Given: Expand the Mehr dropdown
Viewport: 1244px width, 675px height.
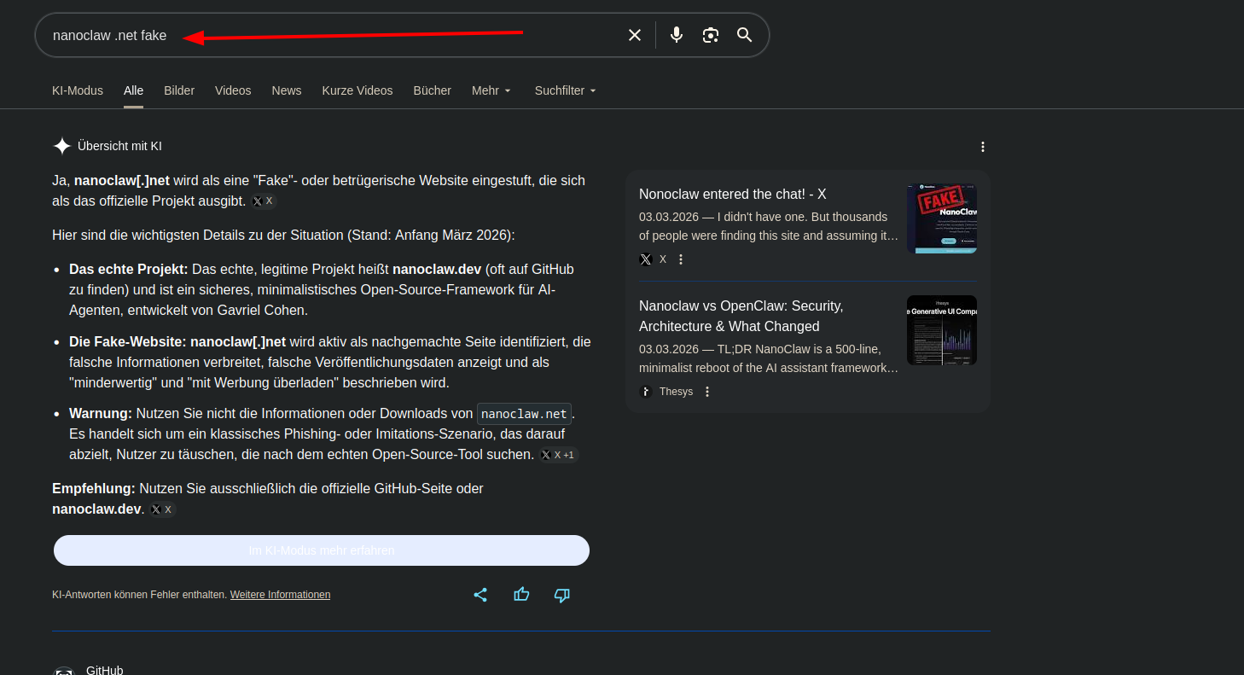Looking at the screenshot, I should click(x=491, y=90).
